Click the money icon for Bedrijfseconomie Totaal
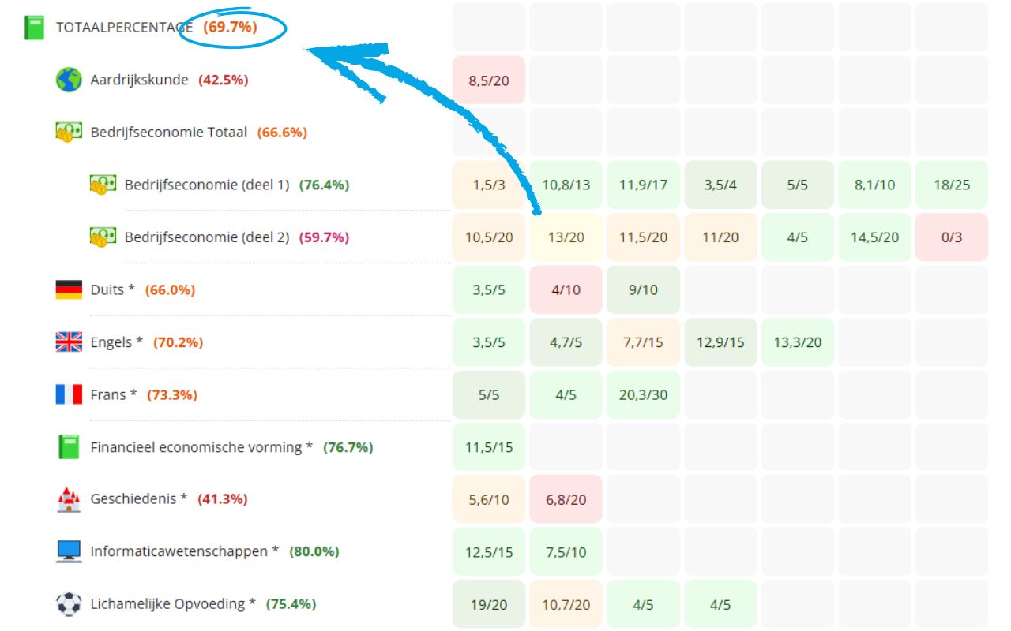 tap(69, 132)
